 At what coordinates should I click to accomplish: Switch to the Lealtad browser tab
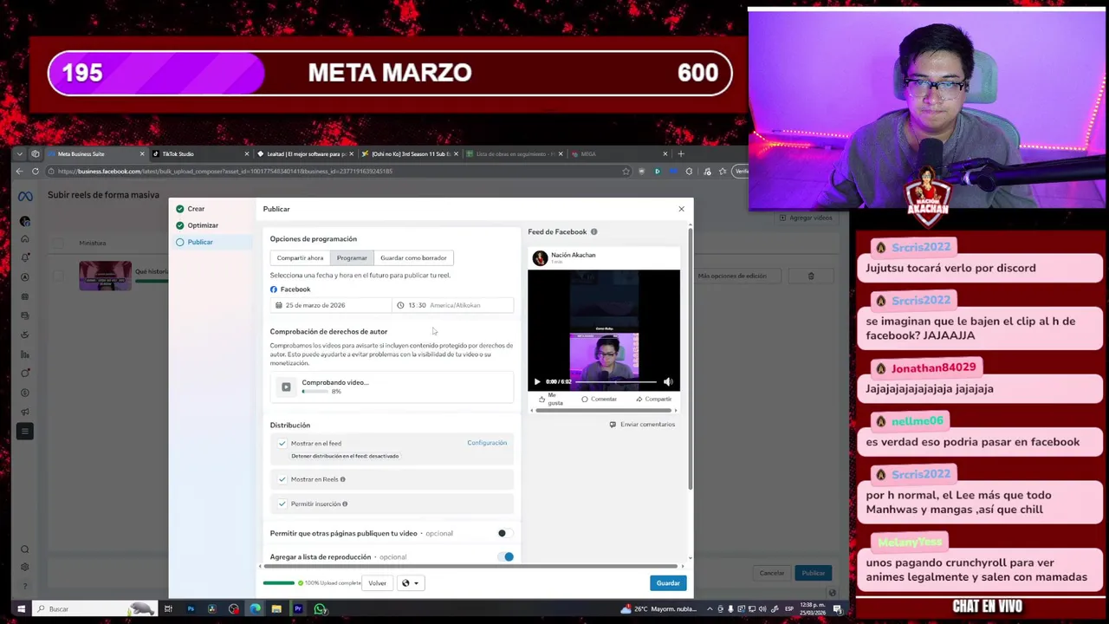pyautogui.click(x=306, y=153)
